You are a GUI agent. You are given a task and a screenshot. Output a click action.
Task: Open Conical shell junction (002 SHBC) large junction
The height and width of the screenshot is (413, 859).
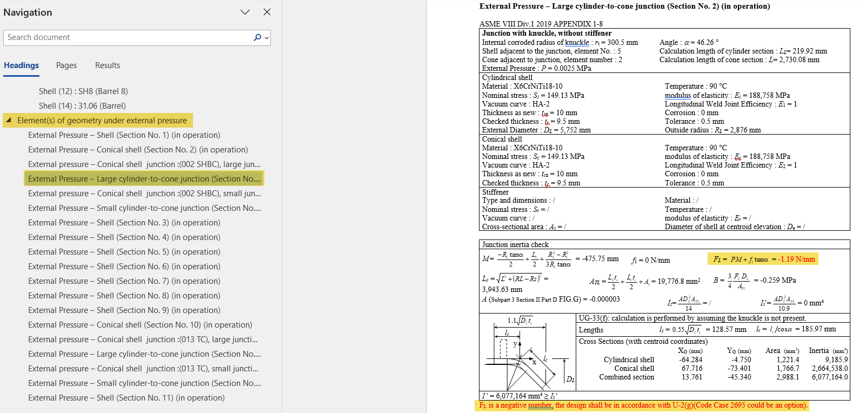coord(144,164)
